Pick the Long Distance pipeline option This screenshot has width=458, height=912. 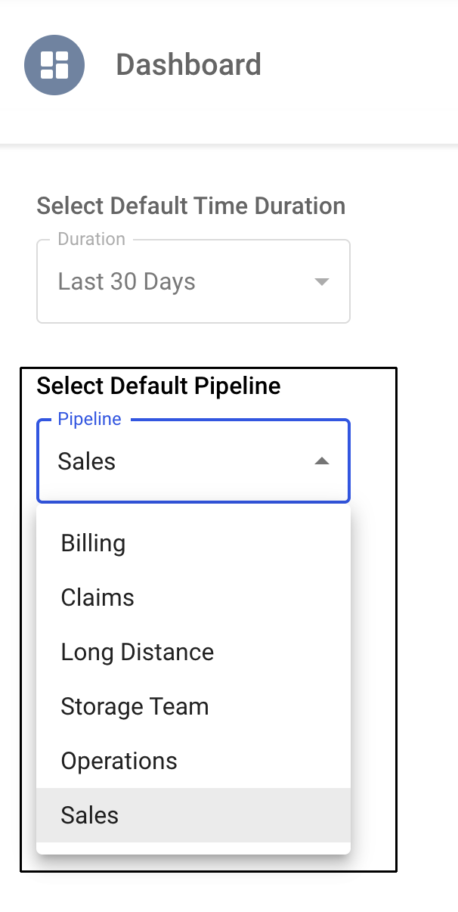pyautogui.click(x=138, y=652)
